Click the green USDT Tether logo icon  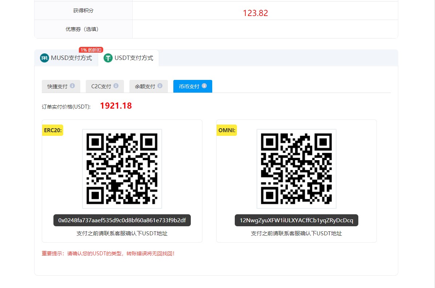point(108,58)
